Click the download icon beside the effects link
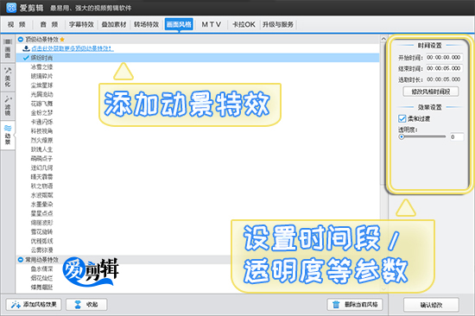This screenshot has height=316, width=475. coord(27,48)
